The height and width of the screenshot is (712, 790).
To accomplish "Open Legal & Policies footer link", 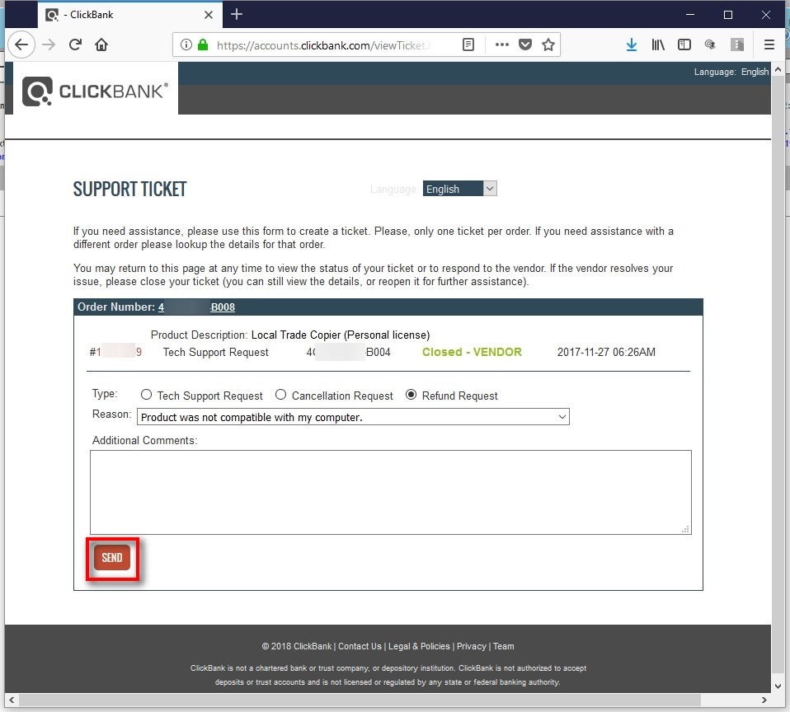I will pyautogui.click(x=419, y=646).
